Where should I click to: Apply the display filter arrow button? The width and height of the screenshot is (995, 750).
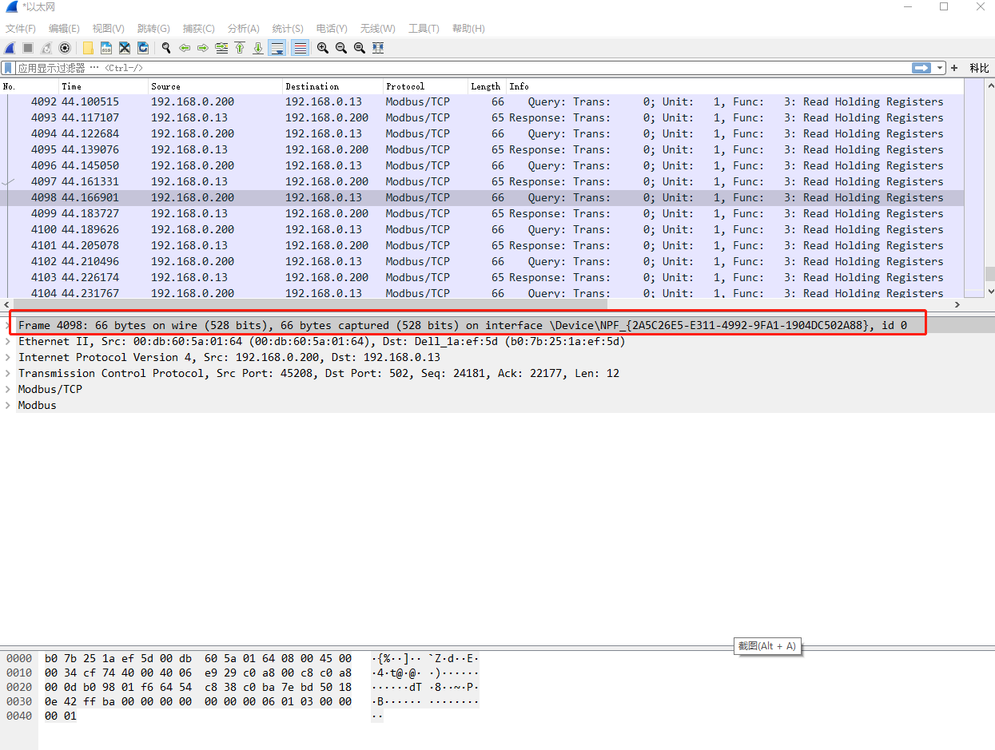click(x=922, y=69)
